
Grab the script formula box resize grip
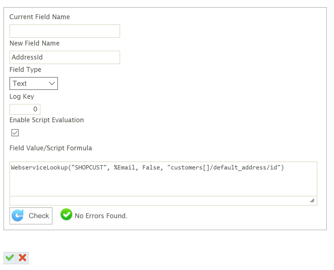point(312,200)
